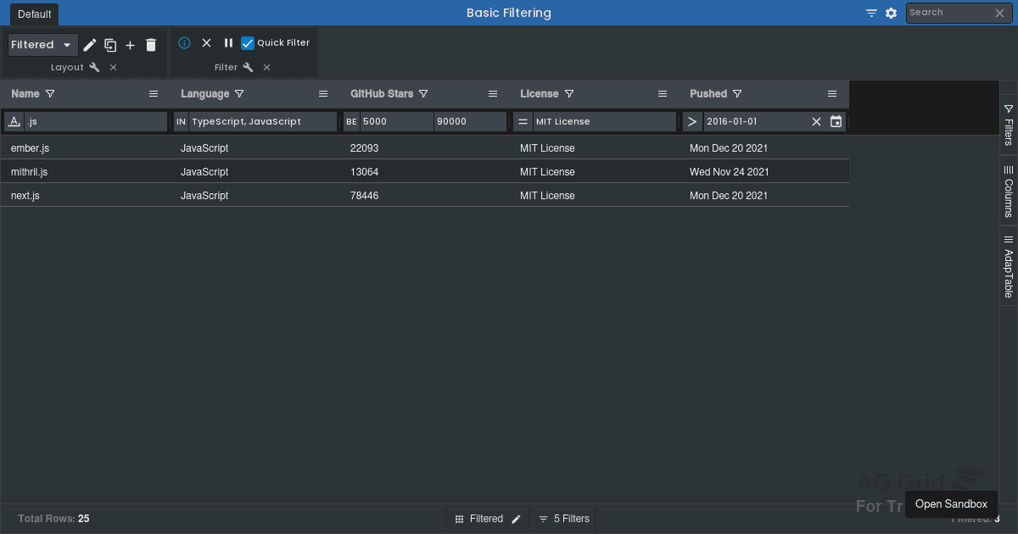Open the settings gear in the title bar
The width and height of the screenshot is (1018, 534).
pyautogui.click(x=891, y=13)
